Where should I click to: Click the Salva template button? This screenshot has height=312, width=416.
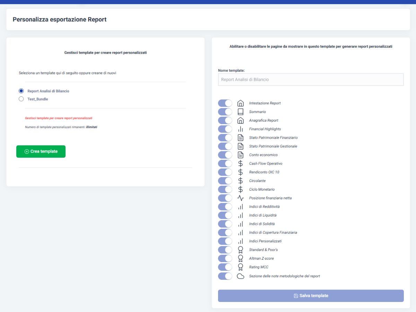pos(311,296)
